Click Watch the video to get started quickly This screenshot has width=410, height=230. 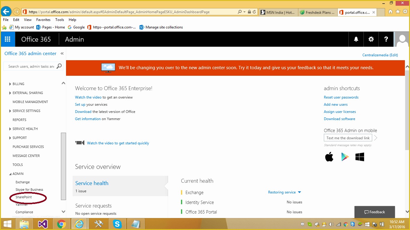coord(118,143)
